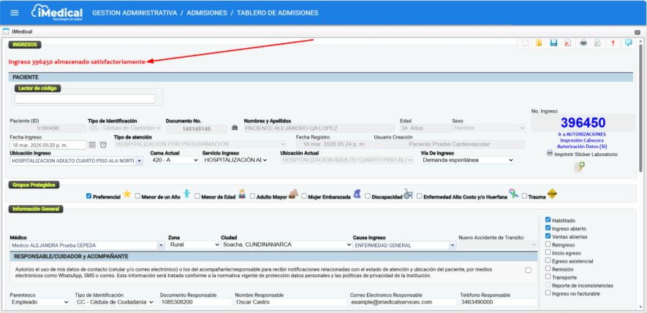This screenshot has width=647, height=313.
Task: Click Imprimir Sticker Laboratorio
Action: point(586,154)
